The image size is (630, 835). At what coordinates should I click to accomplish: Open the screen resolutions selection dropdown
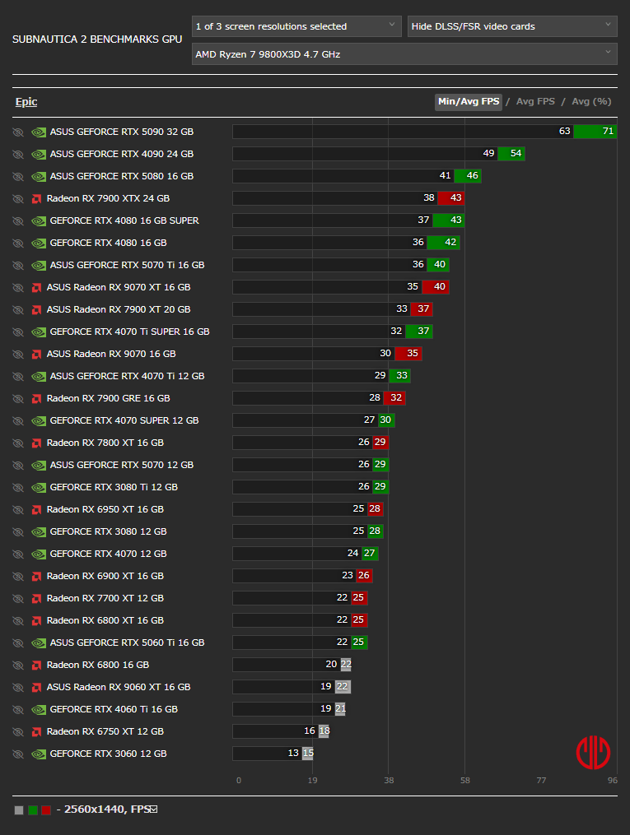click(x=296, y=26)
